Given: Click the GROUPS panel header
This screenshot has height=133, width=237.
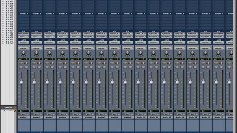Looking at the screenshot, I should [x=8, y=108].
